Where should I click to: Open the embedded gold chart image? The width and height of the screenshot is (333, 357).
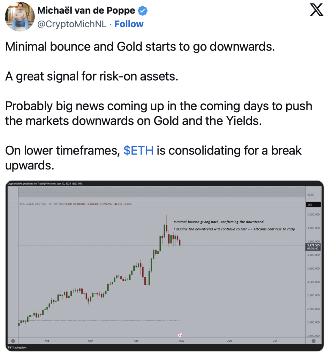[x=165, y=266]
